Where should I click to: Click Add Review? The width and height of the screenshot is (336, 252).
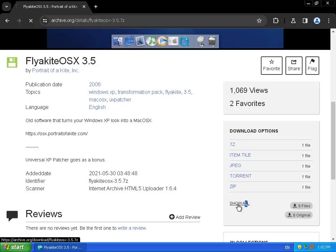click(x=185, y=217)
